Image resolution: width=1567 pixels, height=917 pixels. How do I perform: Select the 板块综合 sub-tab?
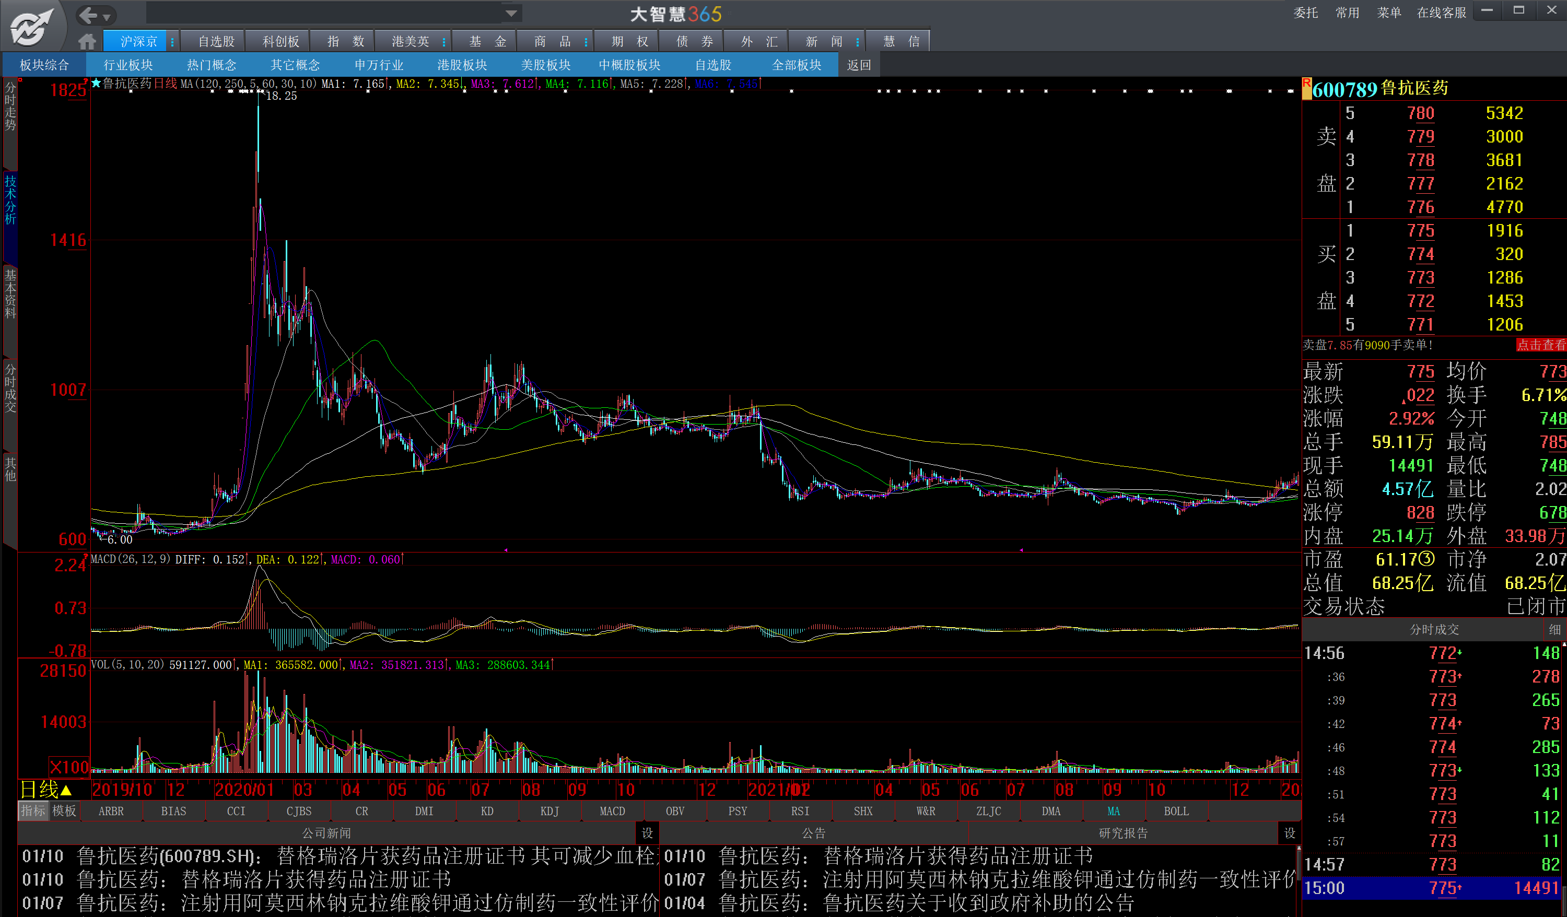(44, 65)
